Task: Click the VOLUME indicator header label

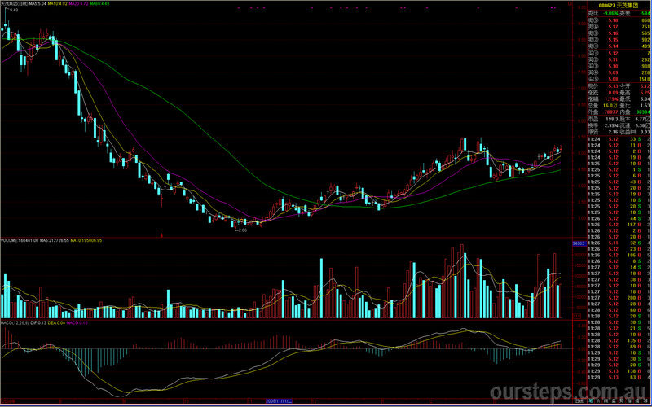Action: pyautogui.click(x=20, y=240)
